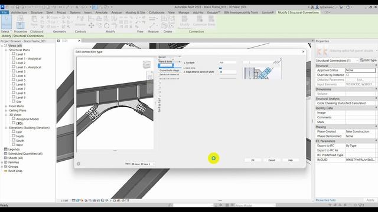378x212 pixels.
Task: Open Level 2 - Analytical view
Action: tap(29, 67)
